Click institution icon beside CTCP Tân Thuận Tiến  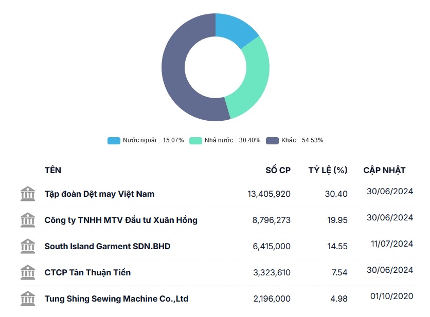point(28,272)
